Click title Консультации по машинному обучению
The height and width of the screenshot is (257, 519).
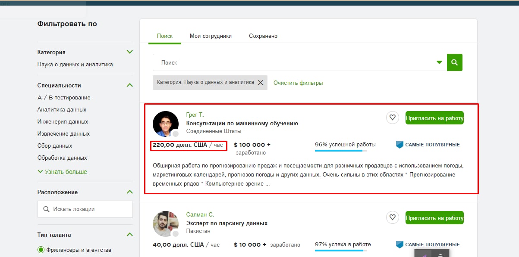242,123
